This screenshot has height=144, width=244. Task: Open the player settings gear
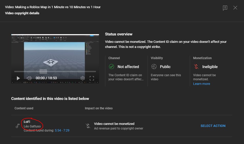pos(83,78)
